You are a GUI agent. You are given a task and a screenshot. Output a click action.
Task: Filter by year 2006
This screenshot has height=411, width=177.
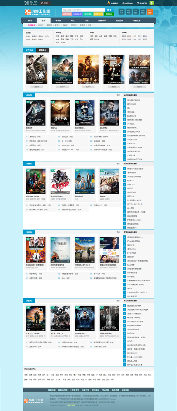point(145,39)
